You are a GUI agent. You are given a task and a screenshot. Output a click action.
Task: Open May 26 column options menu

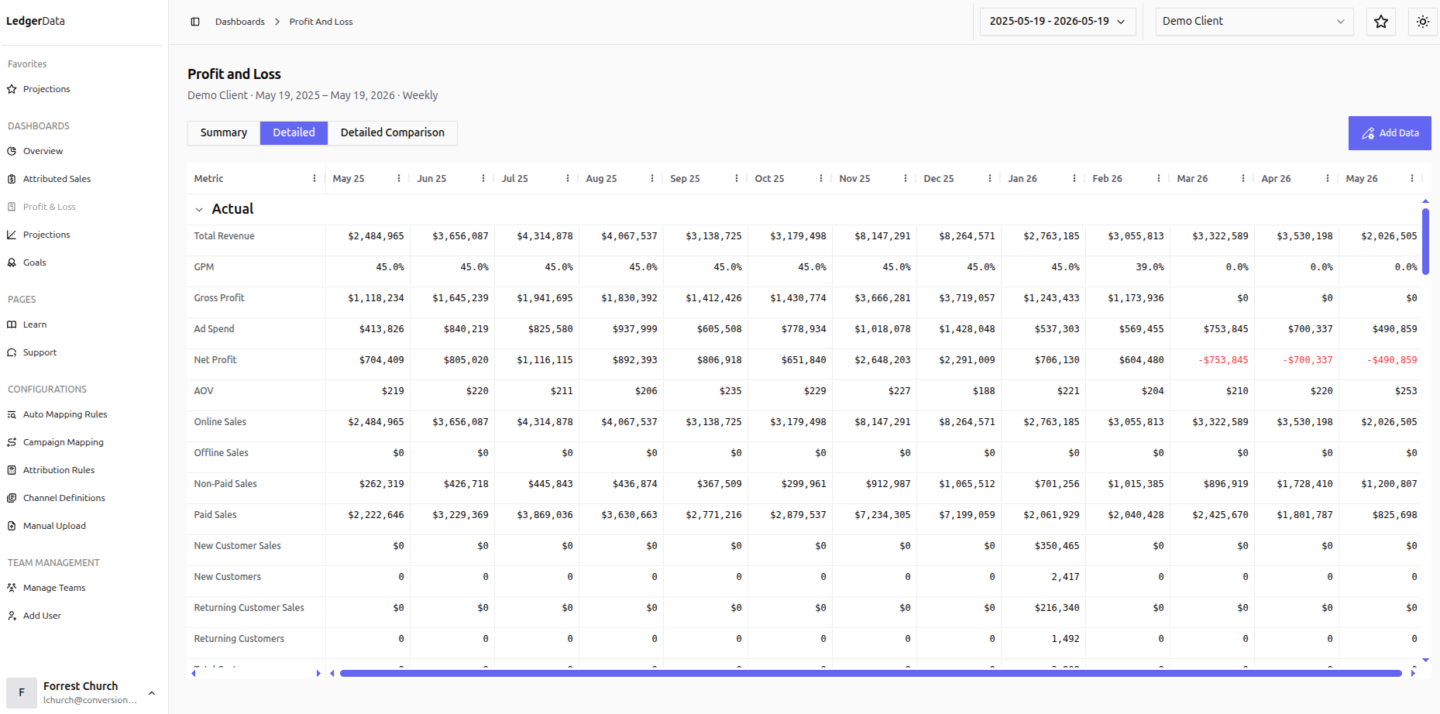click(x=1412, y=178)
